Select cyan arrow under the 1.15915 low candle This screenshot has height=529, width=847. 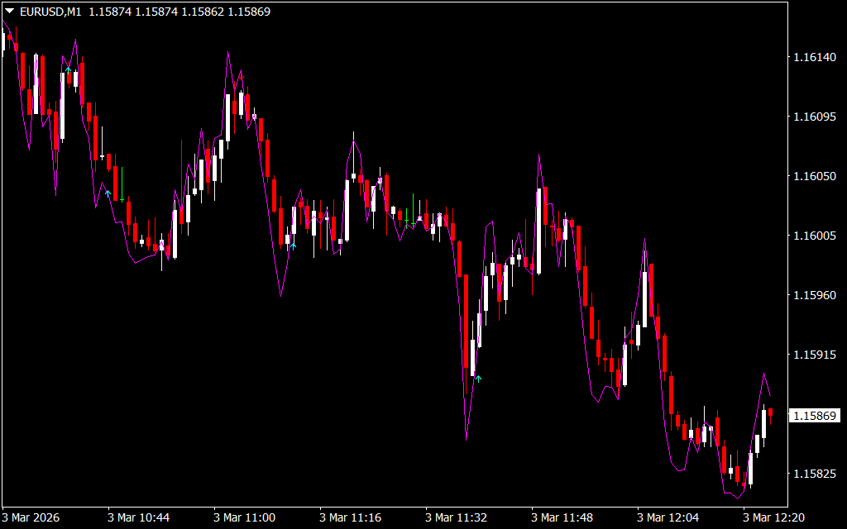pyautogui.click(x=478, y=379)
